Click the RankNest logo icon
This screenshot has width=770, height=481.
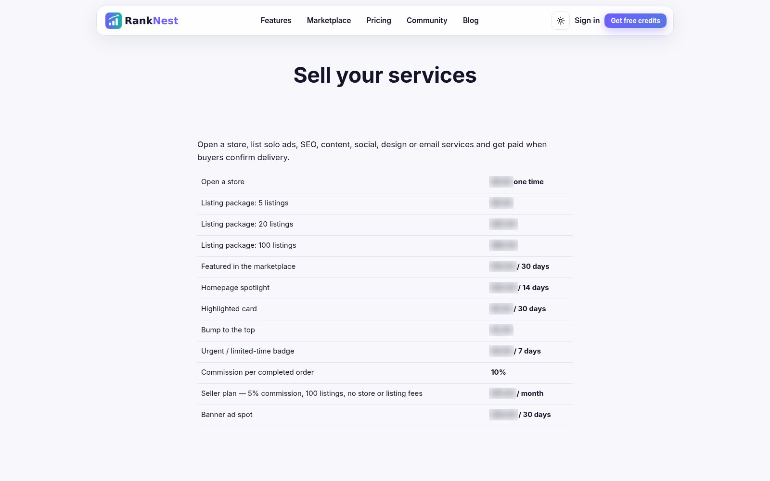114,21
